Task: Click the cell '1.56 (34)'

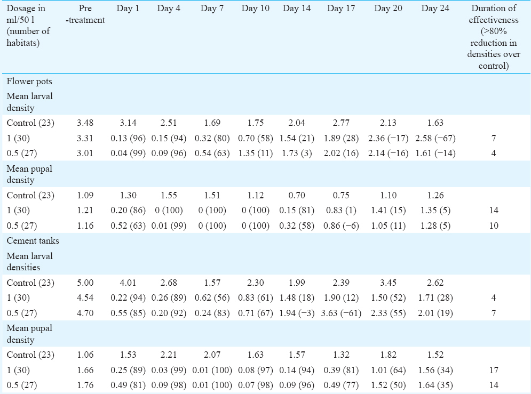Action: [x=435, y=371]
